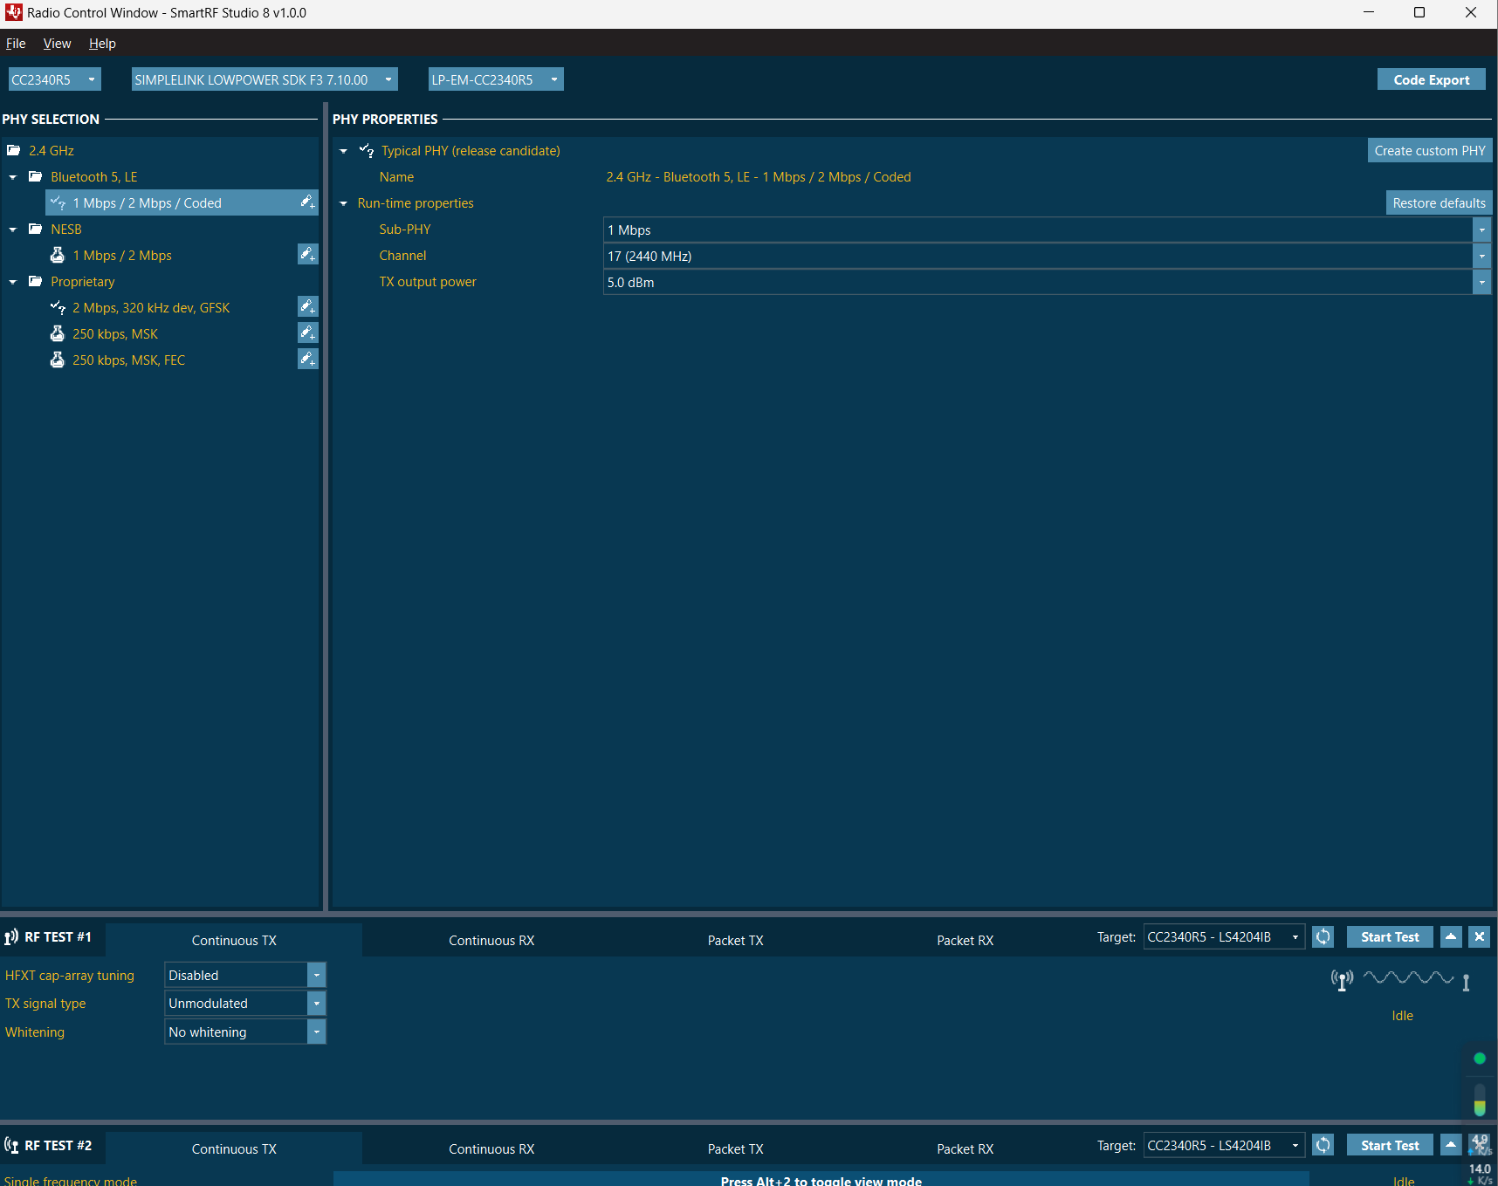Click Start Test in RF TEST #1
The height and width of the screenshot is (1186, 1498).
pyautogui.click(x=1390, y=937)
